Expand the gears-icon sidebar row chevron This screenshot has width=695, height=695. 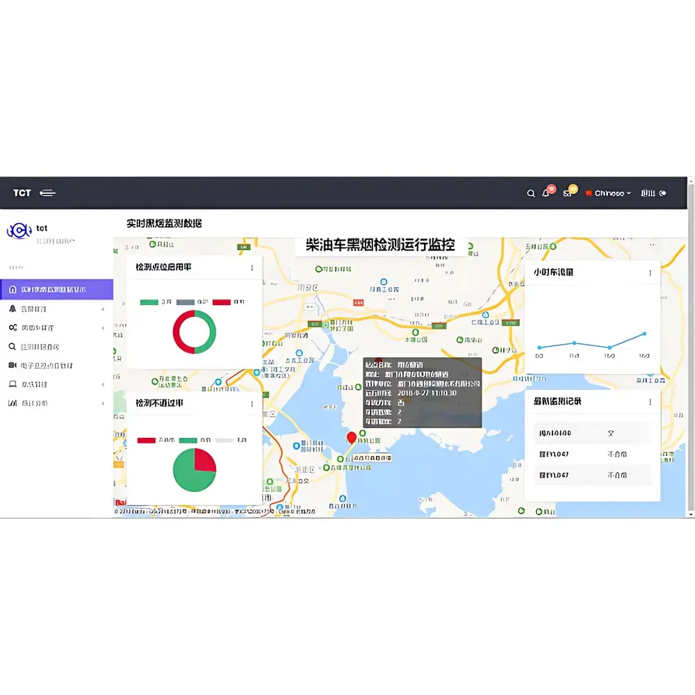[x=103, y=328]
